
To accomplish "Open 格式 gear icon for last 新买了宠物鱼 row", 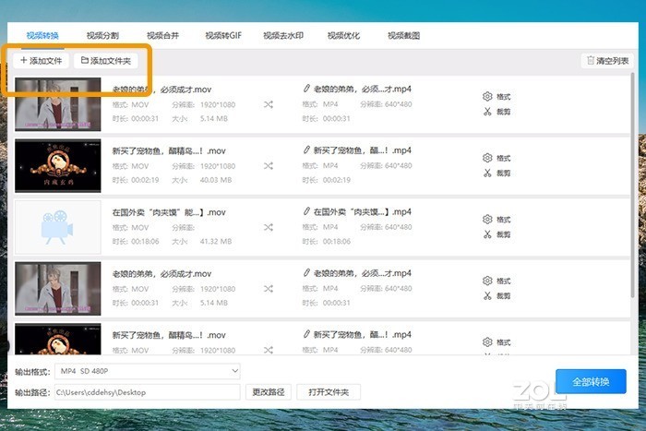I will (487, 342).
